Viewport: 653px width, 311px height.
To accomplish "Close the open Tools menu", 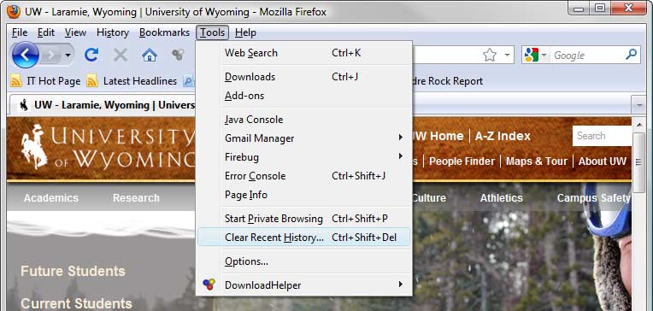I will pos(212,32).
